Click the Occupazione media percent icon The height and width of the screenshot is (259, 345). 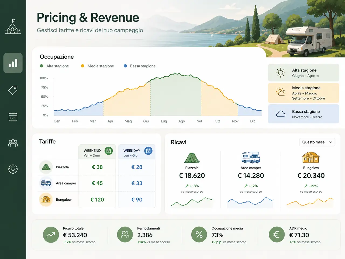(x=199, y=235)
